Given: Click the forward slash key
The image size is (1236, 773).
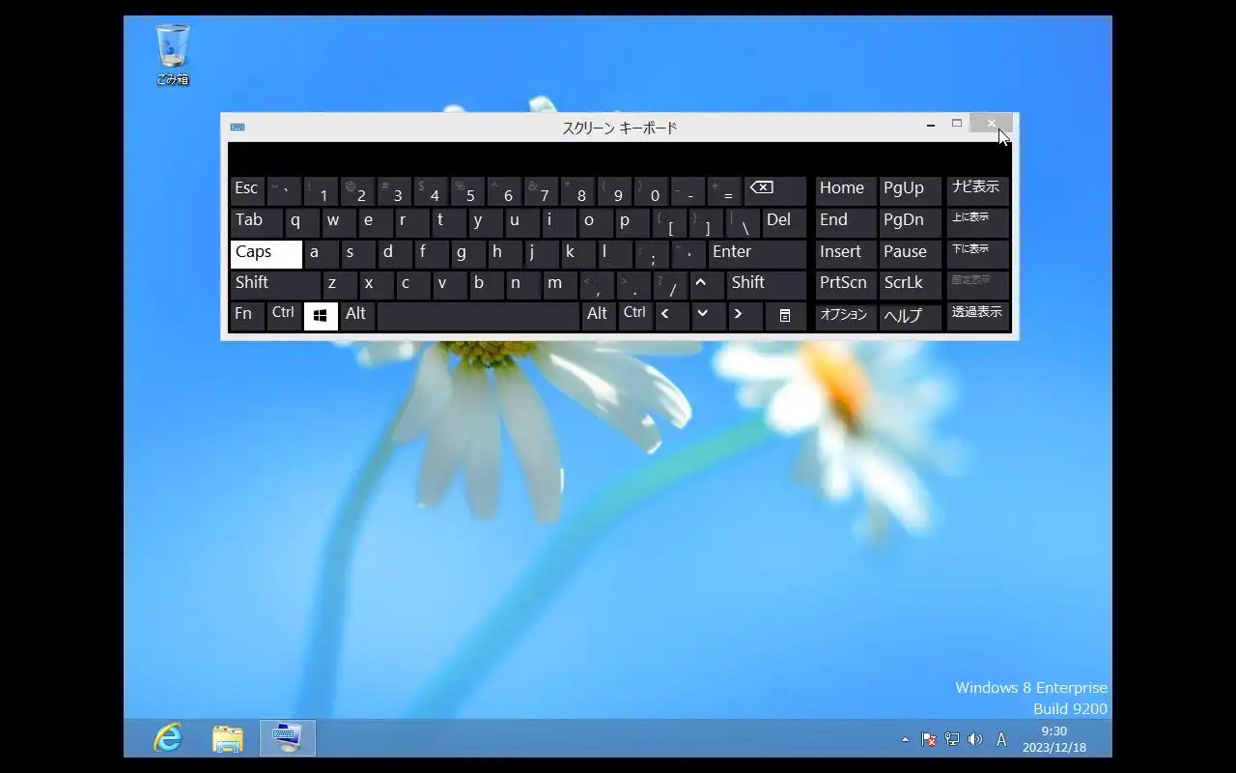Looking at the screenshot, I should pos(670,284).
